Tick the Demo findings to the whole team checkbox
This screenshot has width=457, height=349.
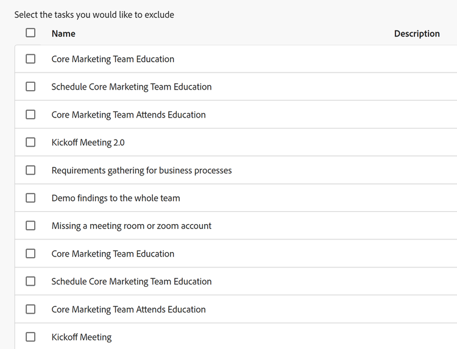pos(30,198)
